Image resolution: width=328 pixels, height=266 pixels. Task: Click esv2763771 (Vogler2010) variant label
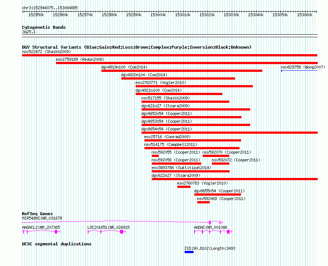[x=161, y=83]
